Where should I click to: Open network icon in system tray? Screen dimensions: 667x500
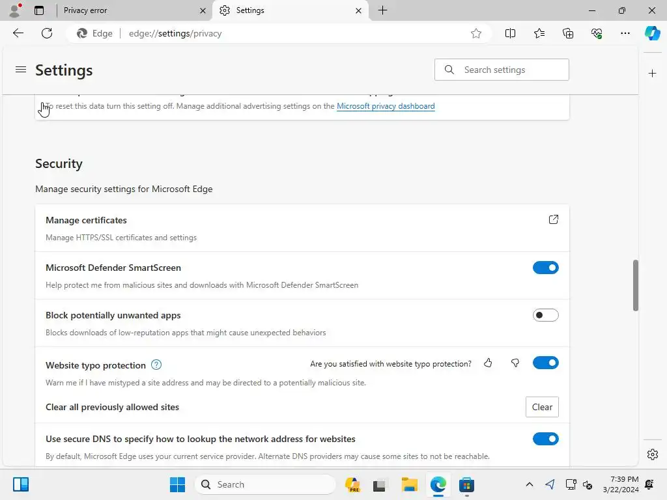(x=571, y=484)
